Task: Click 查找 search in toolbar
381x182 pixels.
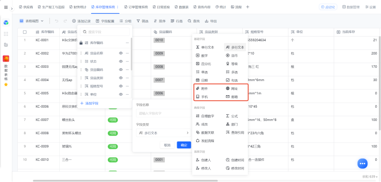Action: 194,21
